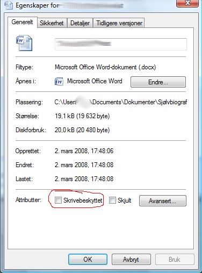Click the Skrivebeskyttet label text

point(83,200)
